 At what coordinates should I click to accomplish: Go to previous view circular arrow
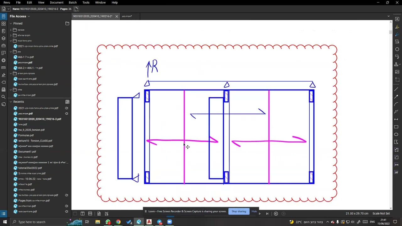[276, 214]
